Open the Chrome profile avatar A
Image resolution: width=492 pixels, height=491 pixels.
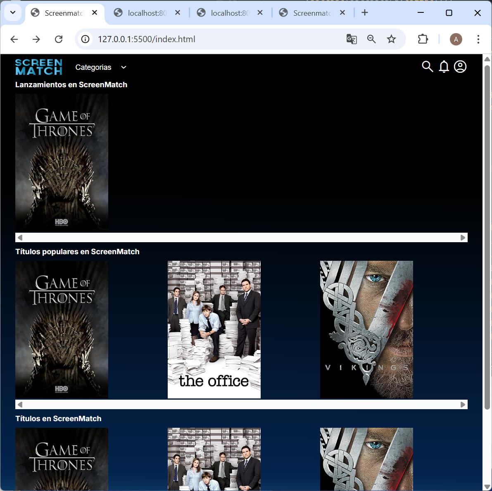[456, 39]
